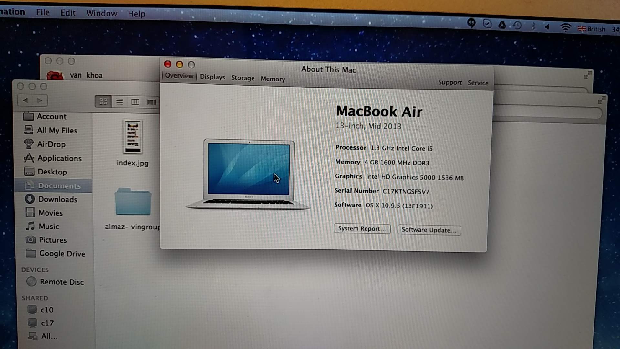The width and height of the screenshot is (620, 349).
Task: Go forward in Finder window
Action: point(40,101)
